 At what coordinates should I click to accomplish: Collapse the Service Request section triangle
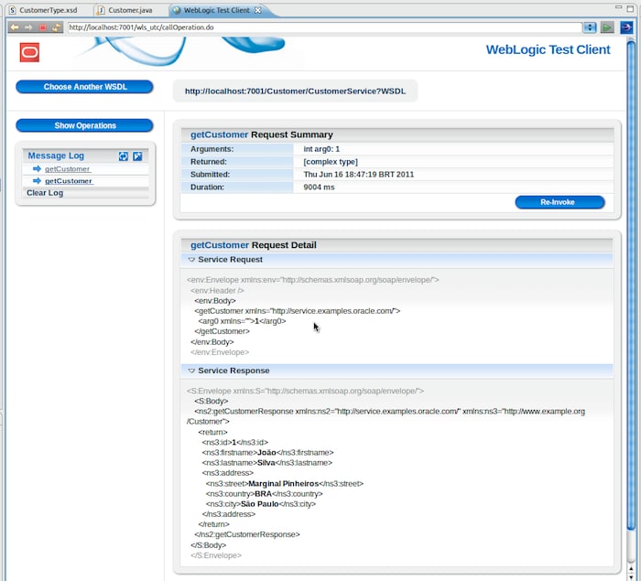pos(191,260)
